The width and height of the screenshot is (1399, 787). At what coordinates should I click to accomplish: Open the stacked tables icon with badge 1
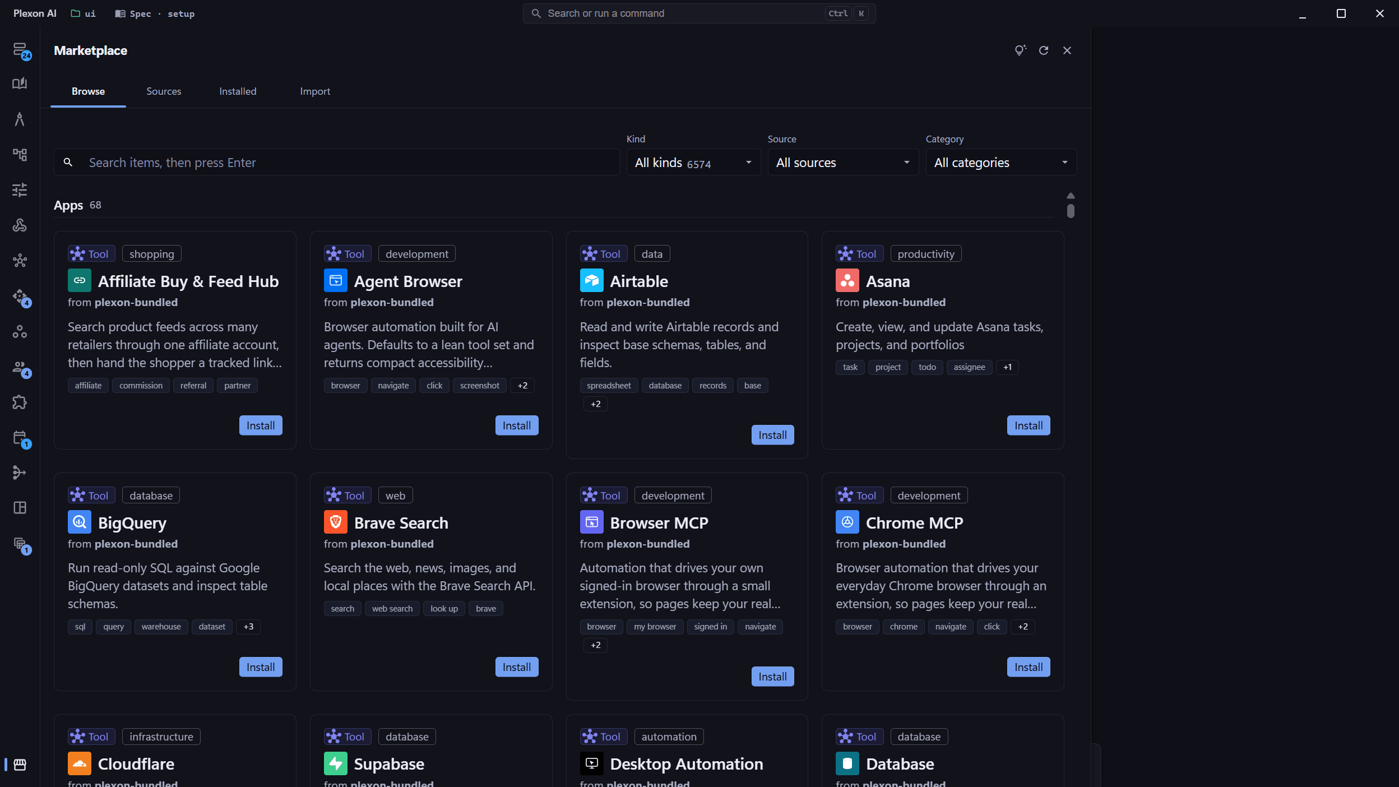(x=21, y=544)
